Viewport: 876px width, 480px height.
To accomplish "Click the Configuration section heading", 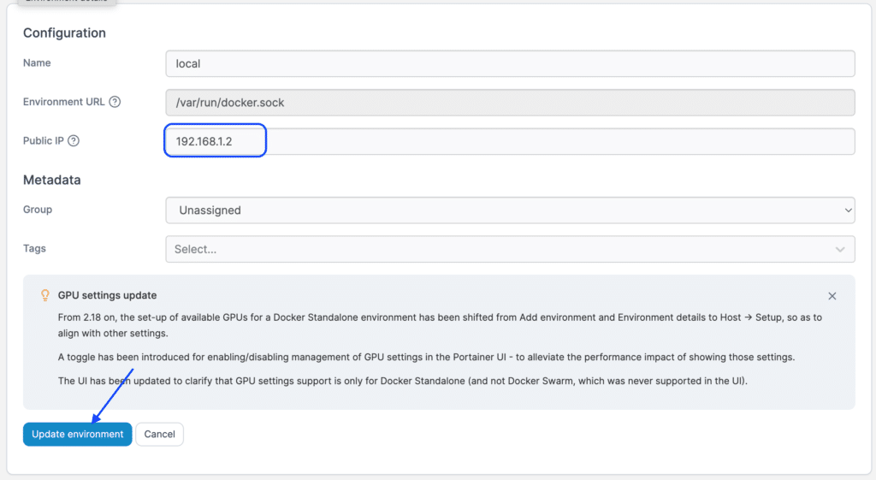I will pos(64,33).
